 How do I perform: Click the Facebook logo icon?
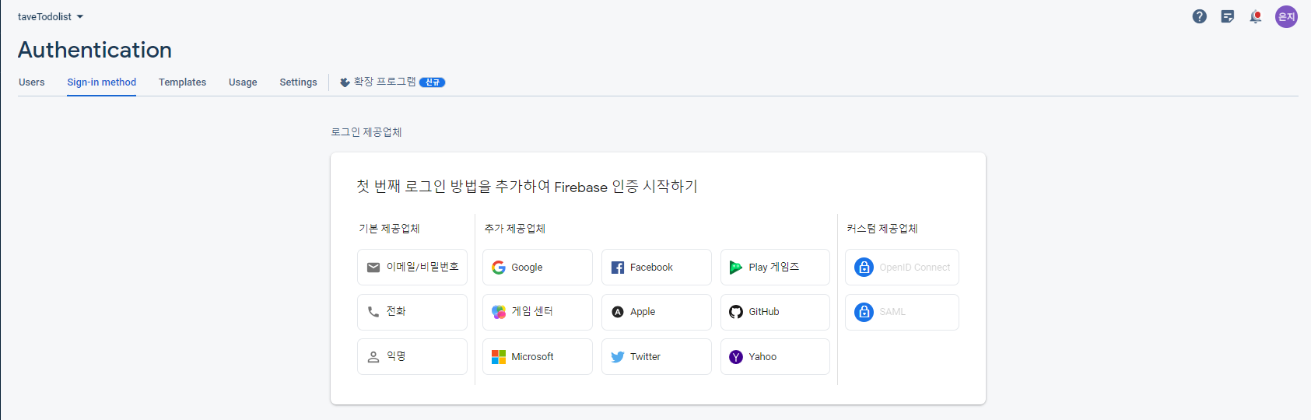point(618,268)
